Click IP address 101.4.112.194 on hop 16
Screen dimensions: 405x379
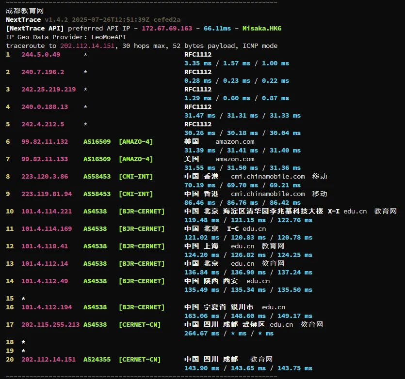click(47, 307)
